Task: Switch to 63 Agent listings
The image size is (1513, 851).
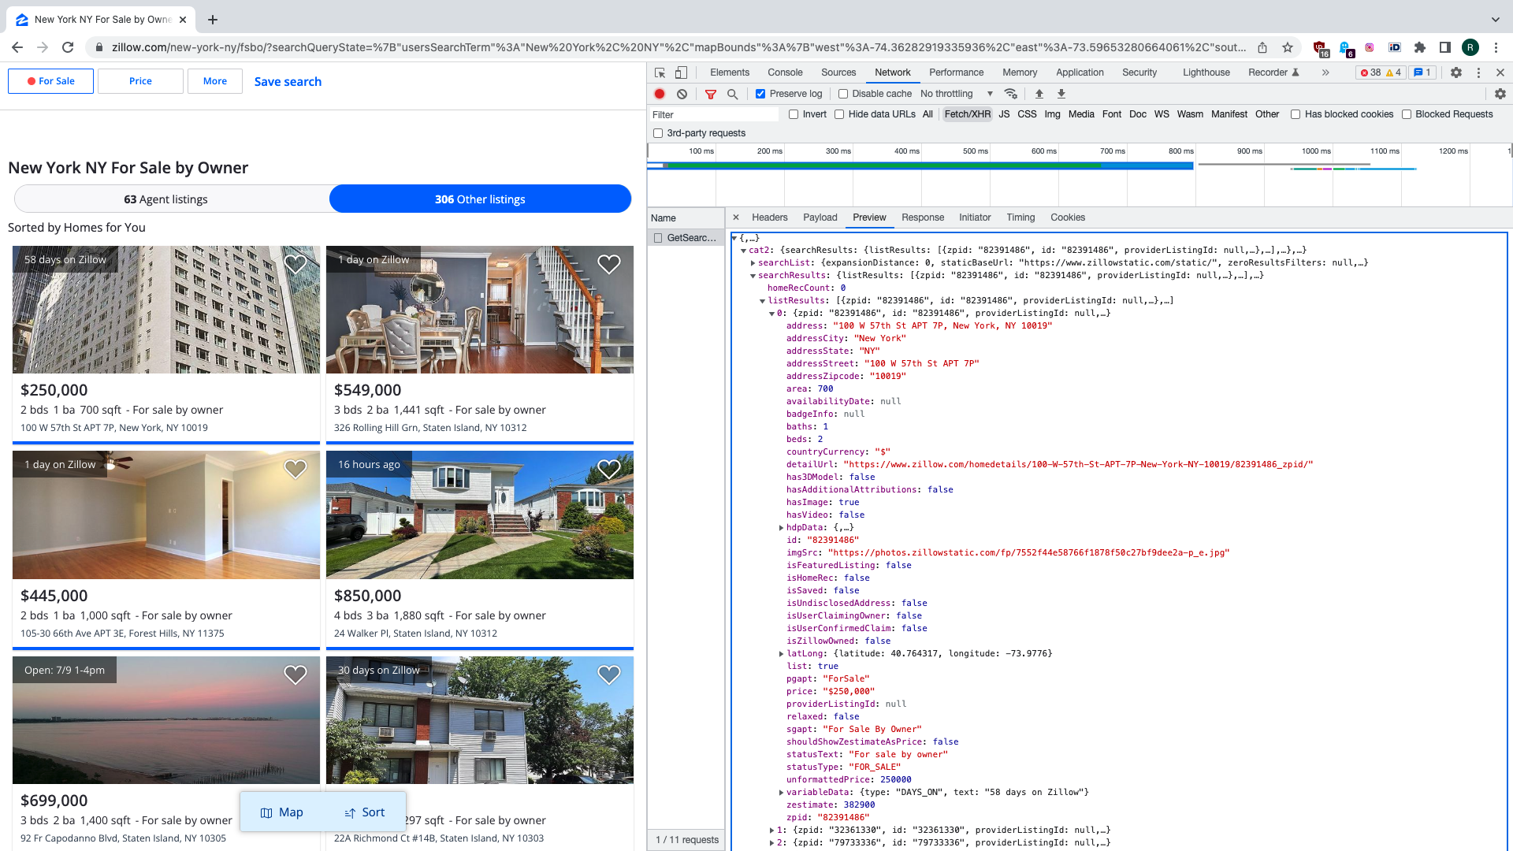Action: [165, 199]
